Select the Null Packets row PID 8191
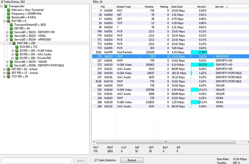This screenshot has height=164, width=249. pyautogui.click(x=171, y=52)
